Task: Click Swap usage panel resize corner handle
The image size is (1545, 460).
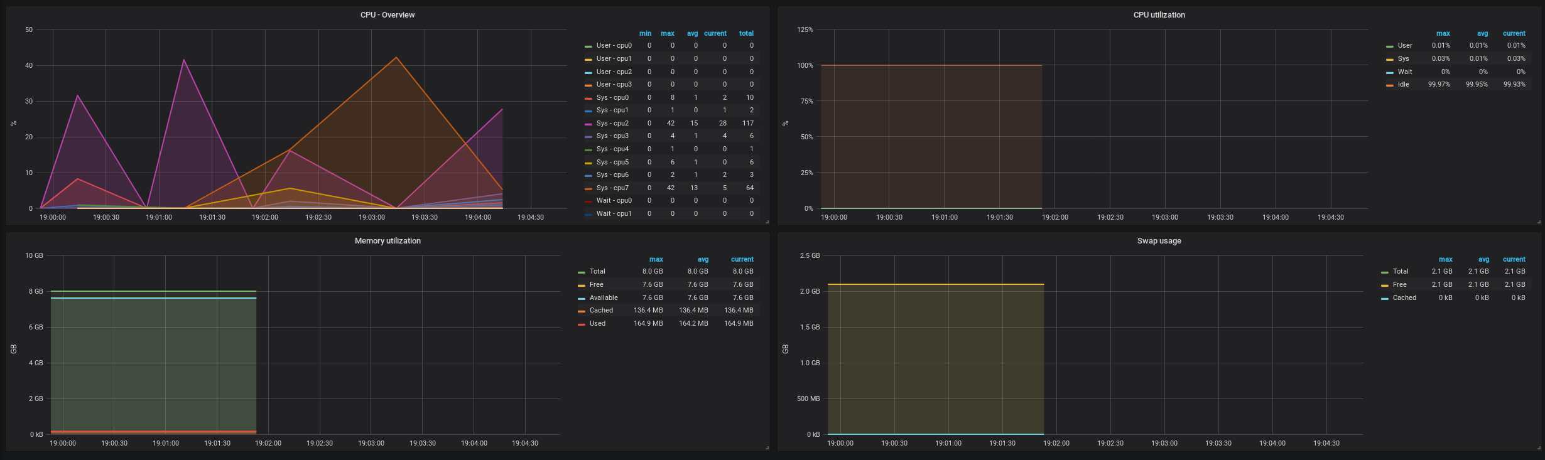Action: (1538, 447)
